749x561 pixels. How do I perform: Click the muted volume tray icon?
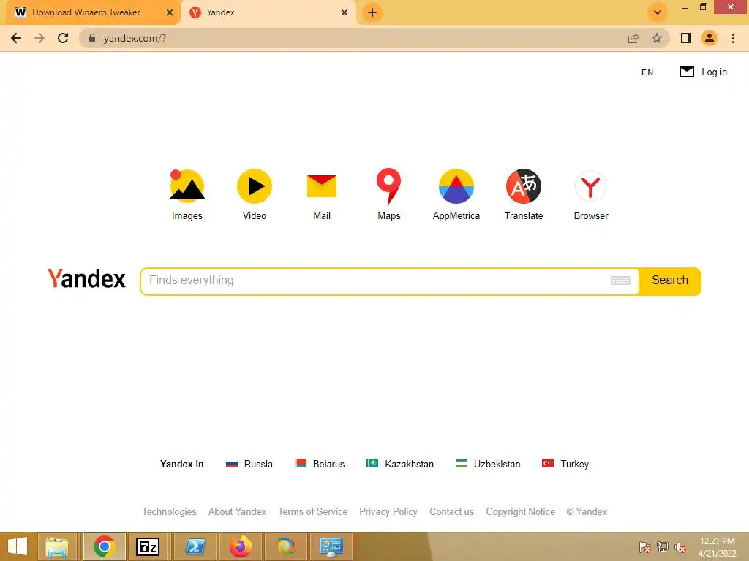(680, 547)
